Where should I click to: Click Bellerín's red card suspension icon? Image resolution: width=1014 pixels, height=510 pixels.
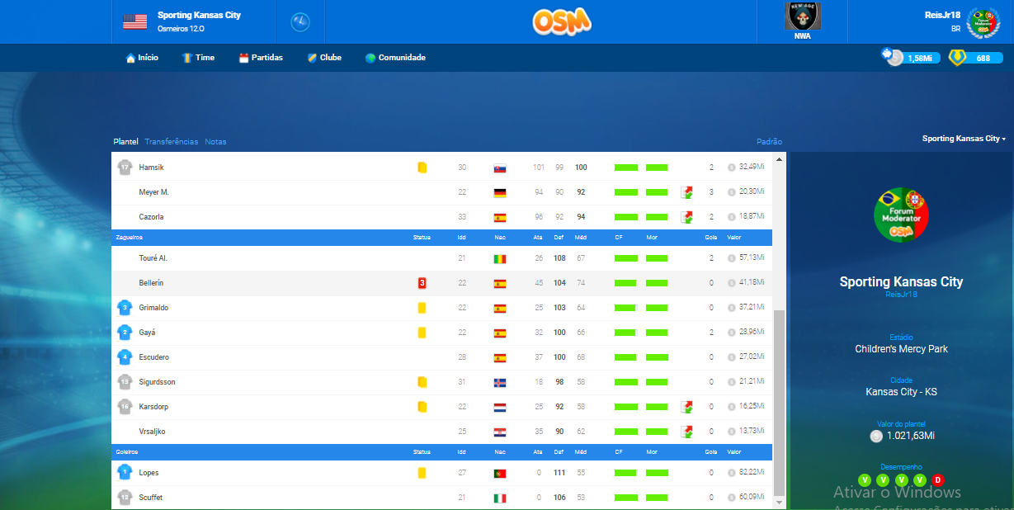[x=422, y=283]
